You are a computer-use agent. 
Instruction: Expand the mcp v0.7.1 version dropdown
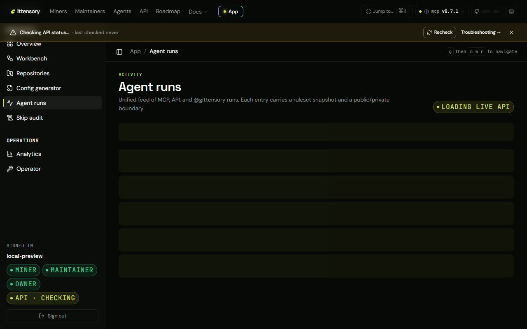tap(442, 12)
